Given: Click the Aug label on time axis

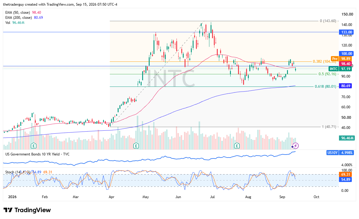Looking at the screenshot, I should coord(248,197).
